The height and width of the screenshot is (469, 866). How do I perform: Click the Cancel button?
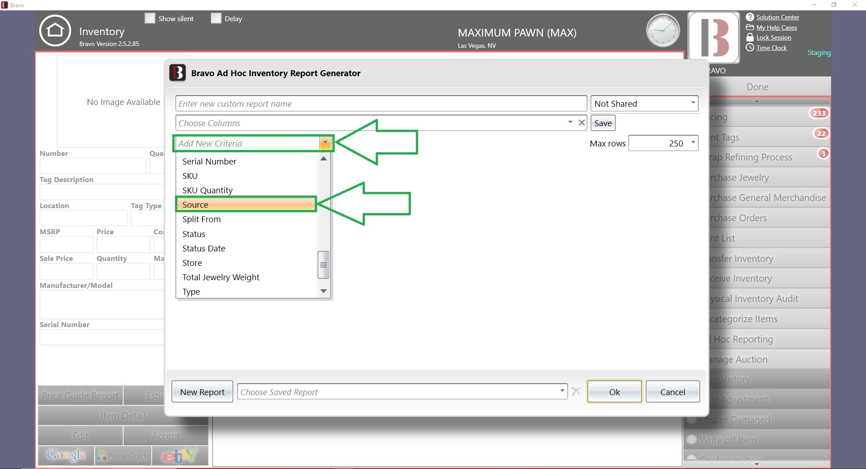[673, 392]
